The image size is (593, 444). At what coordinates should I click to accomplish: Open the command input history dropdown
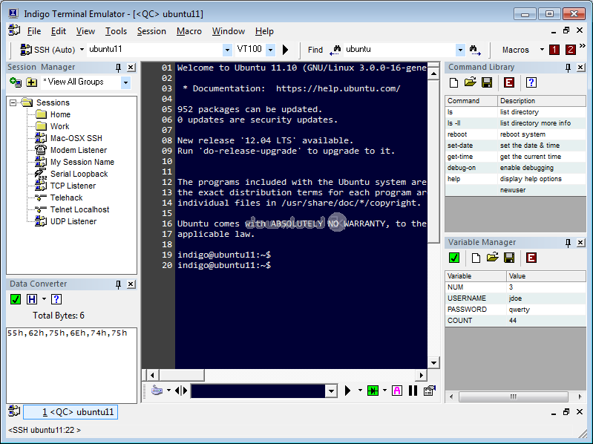point(331,391)
